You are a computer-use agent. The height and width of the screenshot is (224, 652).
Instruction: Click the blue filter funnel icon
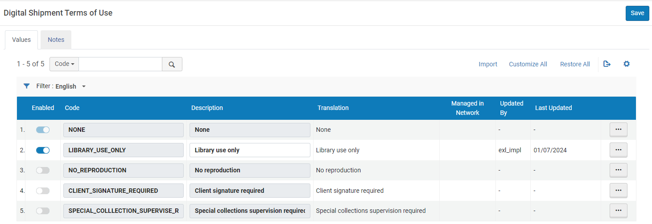[26, 86]
